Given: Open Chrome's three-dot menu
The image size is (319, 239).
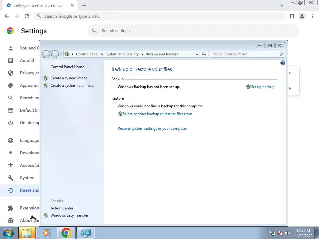Looking at the screenshot, I should point(312,16).
